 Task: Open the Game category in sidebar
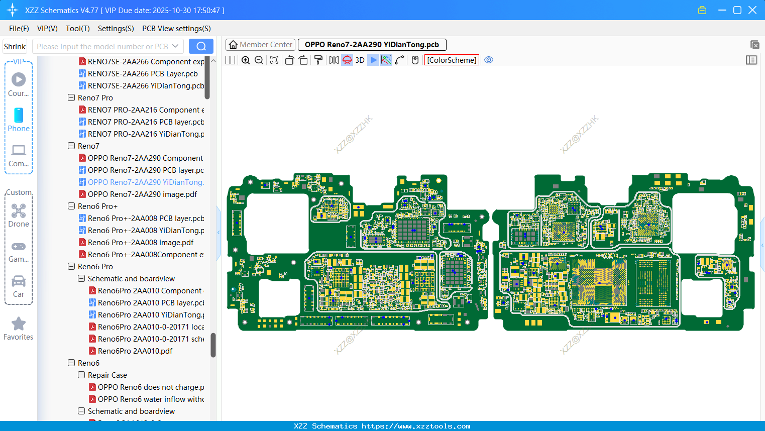click(19, 251)
